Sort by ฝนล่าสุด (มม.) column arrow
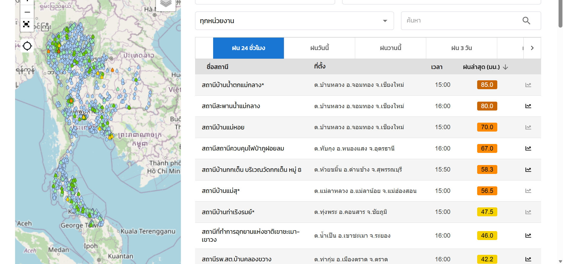This screenshot has width=563, height=264. pyautogui.click(x=506, y=67)
